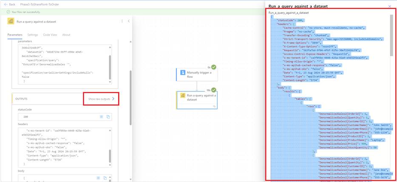Click green success checkmark on trigger card
397x182 pixels.
tap(214, 67)
